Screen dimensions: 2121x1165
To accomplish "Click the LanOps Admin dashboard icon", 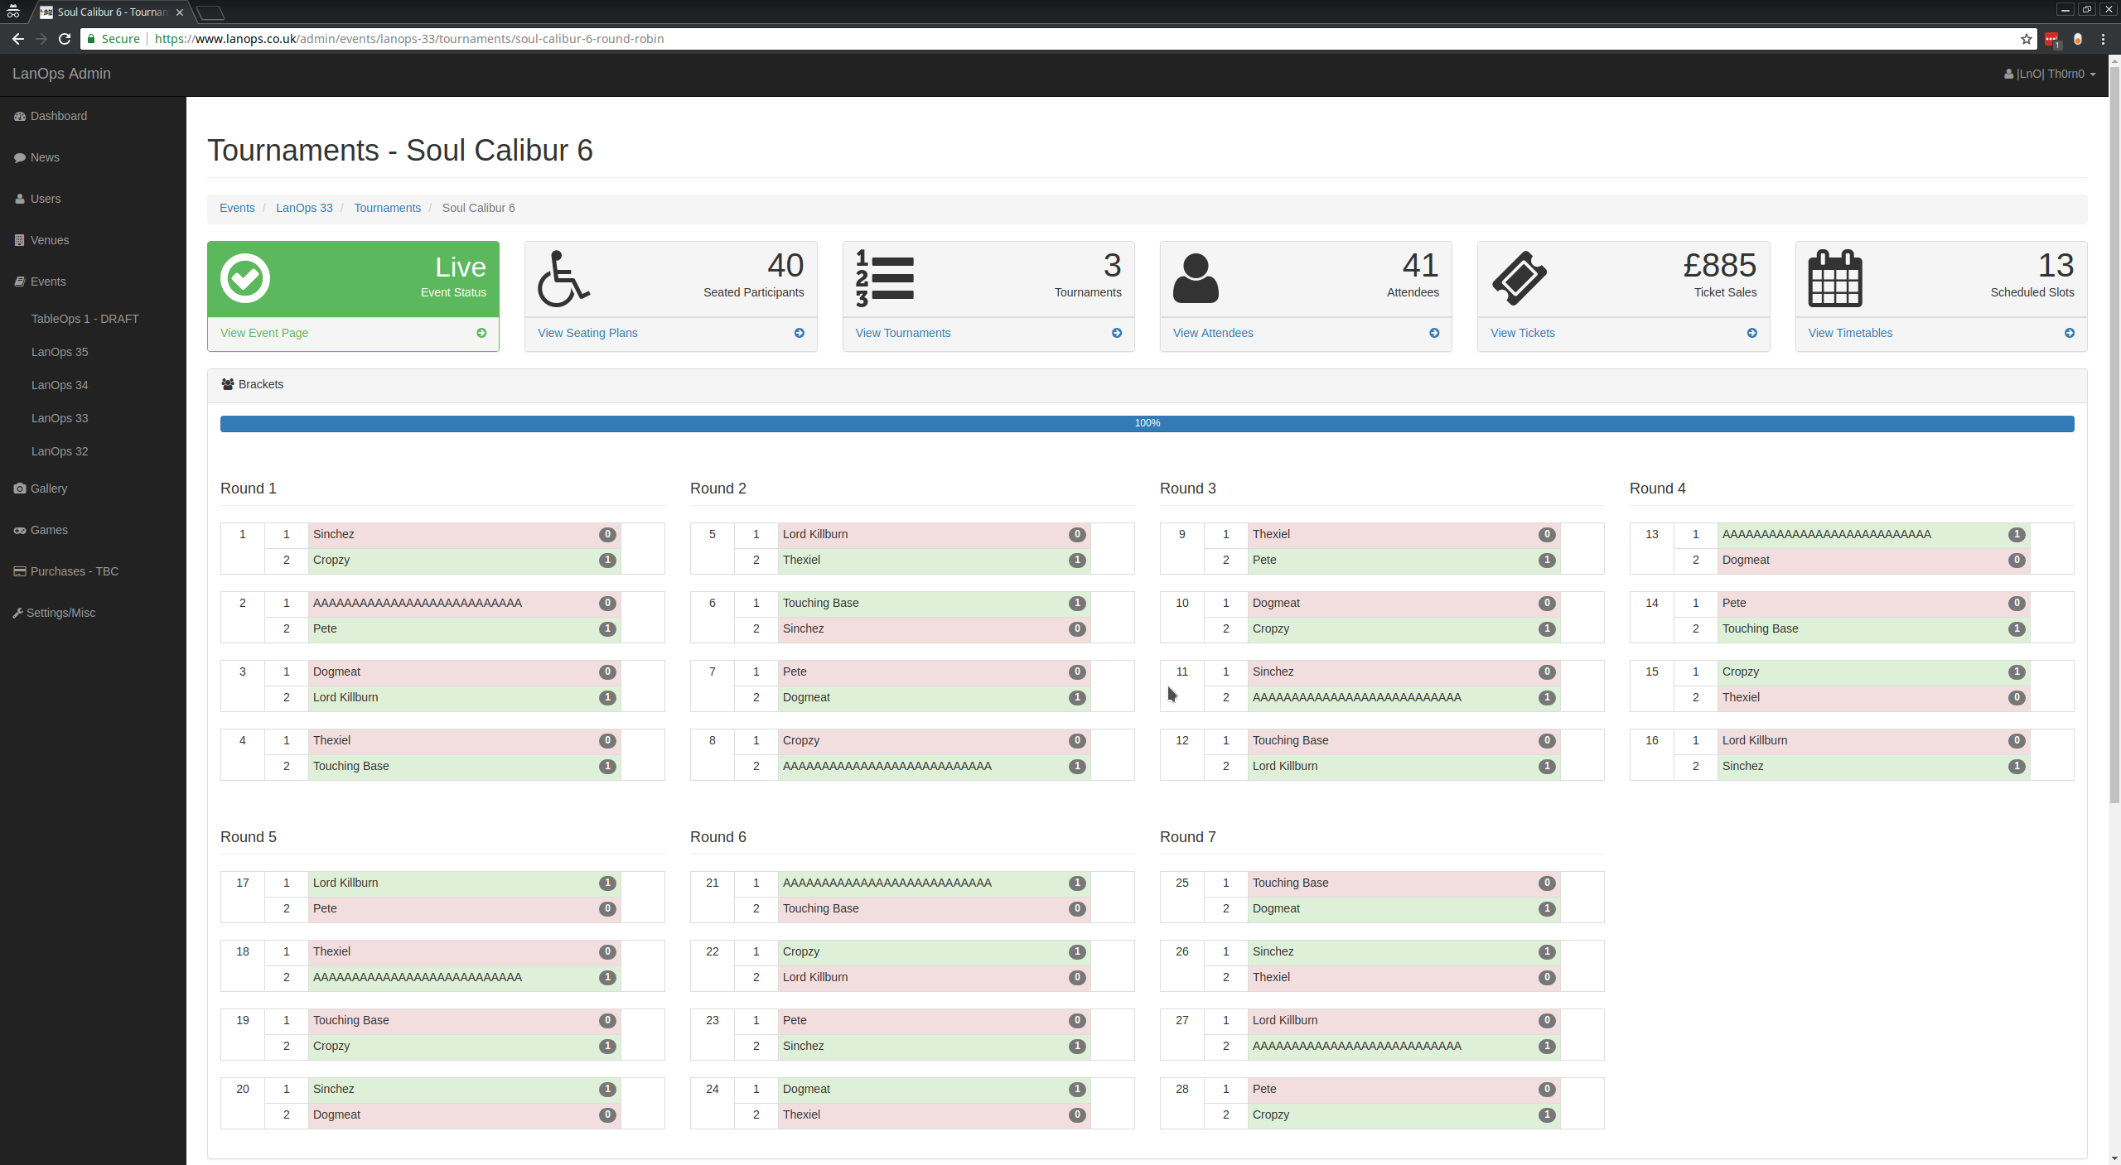I will 20,116.
